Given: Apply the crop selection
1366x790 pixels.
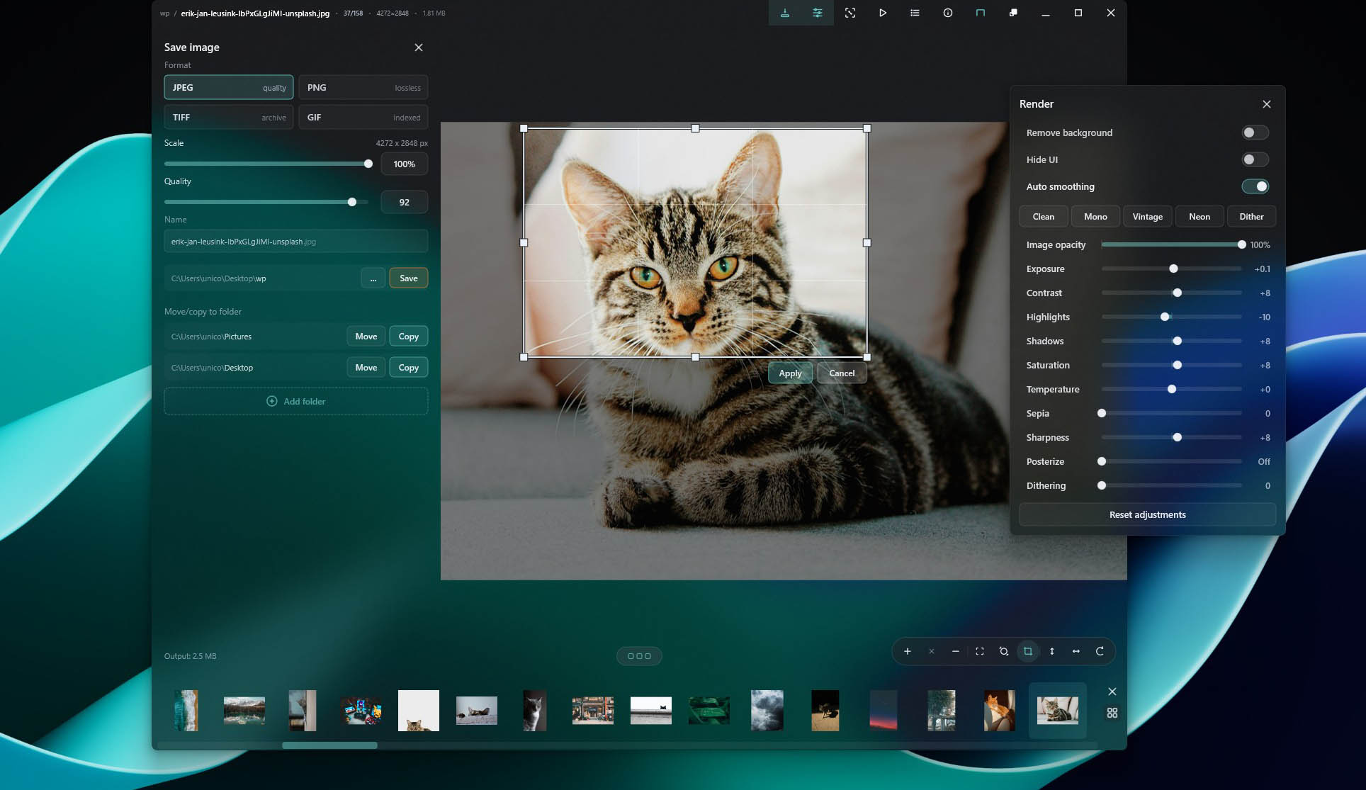Looking at the screenshot, I should tap(791, 373).
